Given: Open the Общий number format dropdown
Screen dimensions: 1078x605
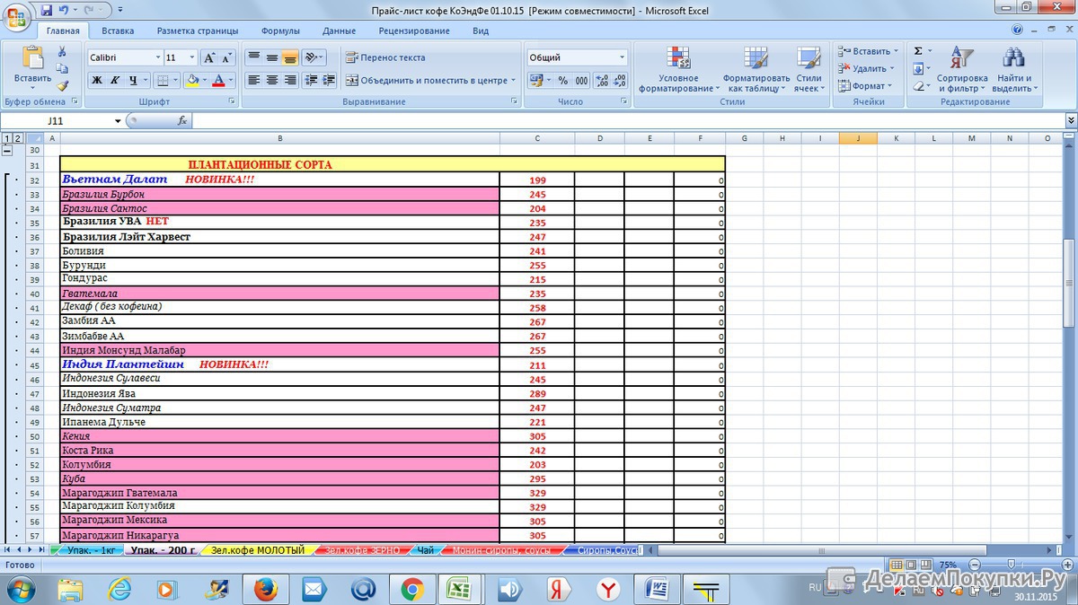Looking at the screenshot, I should (x=622, y=57).
